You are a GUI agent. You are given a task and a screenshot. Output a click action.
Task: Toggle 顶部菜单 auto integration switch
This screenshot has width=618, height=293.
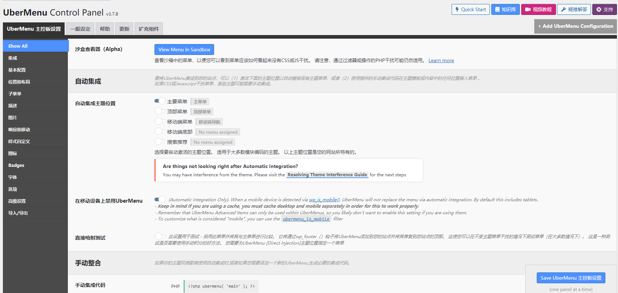(x=160, y=111)
